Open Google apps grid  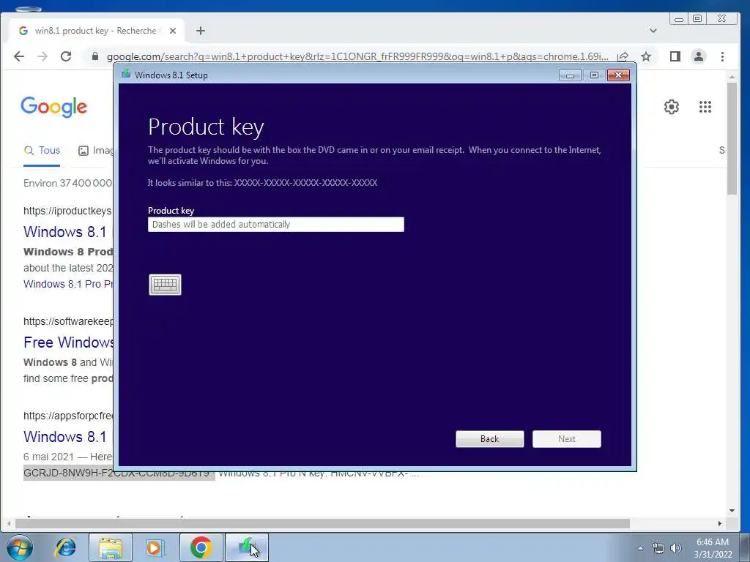(x=705, y=107)
